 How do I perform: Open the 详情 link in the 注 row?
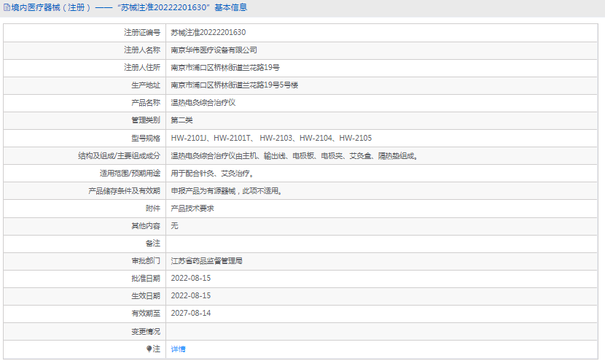(179, 349)
